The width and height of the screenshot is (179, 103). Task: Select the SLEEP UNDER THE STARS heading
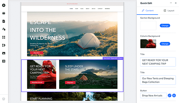pyautogui.click(x=74, y=68)
